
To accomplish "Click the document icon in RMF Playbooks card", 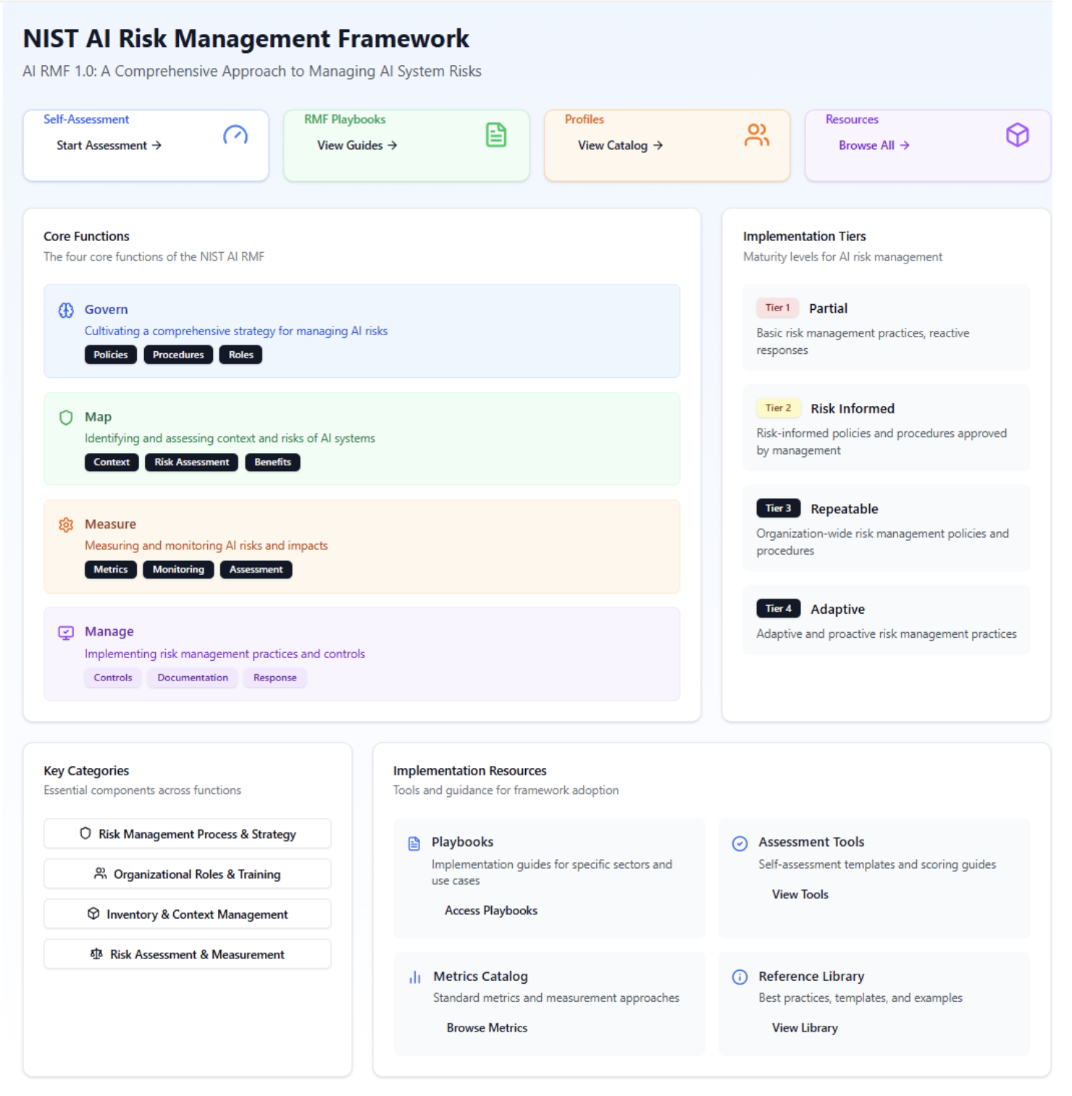I will (x=496, y=135).
